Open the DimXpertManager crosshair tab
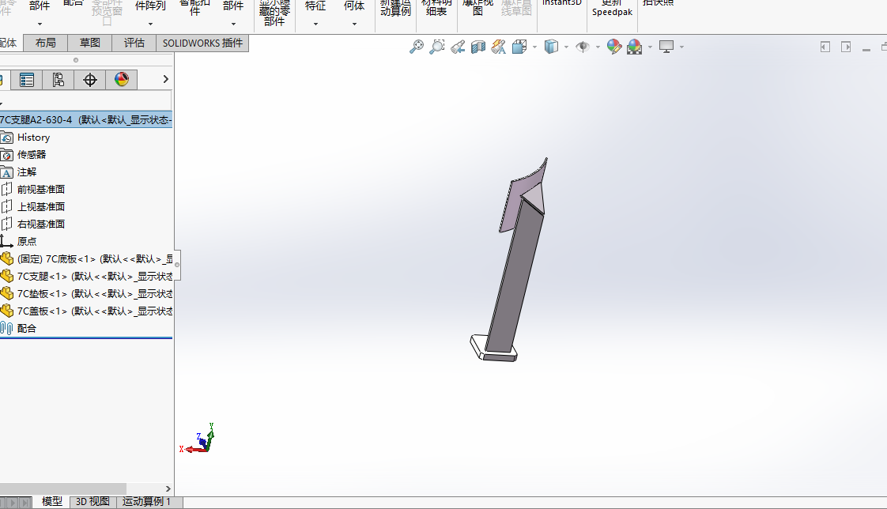This screenshot has width=887, height=509. (x=90, y=80)
